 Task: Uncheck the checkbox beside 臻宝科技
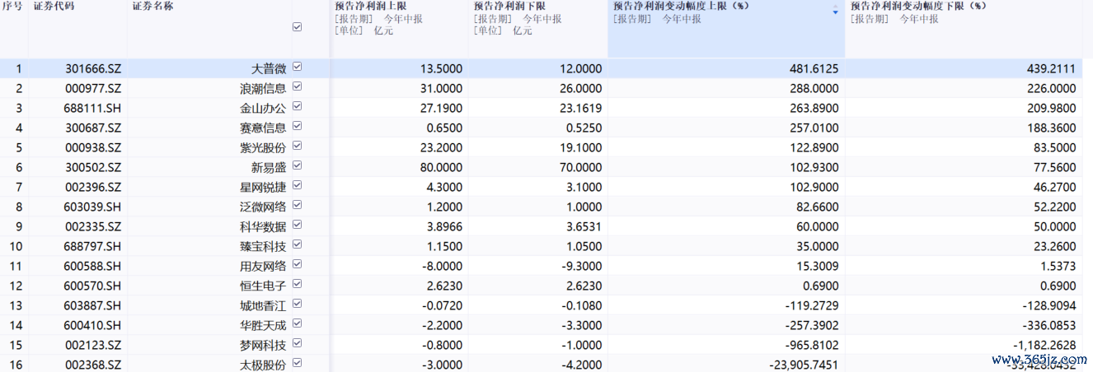pos(297,244)
